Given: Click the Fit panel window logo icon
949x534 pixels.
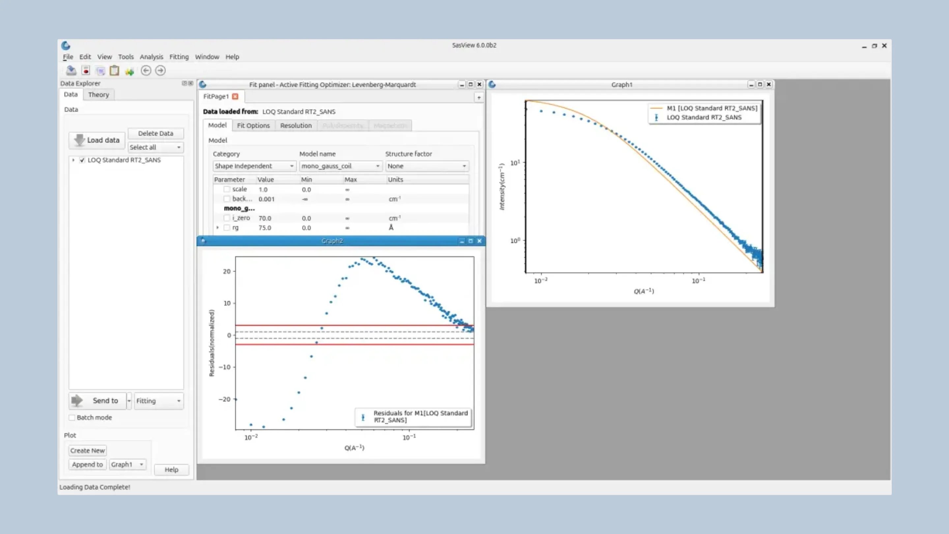Looking at the screenshot, I should coord(203,84).
